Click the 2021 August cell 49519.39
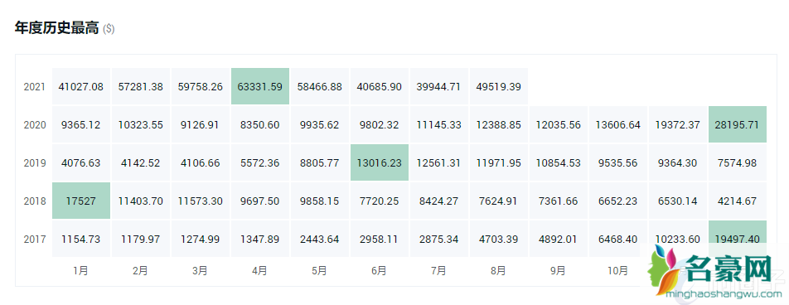This screenshot has height=305, width=789. (499, 86)
